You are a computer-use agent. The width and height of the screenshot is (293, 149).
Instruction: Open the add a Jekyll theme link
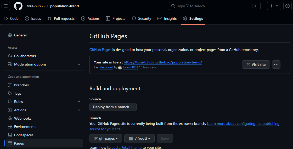pyautogui.click(x=127, y=147)
